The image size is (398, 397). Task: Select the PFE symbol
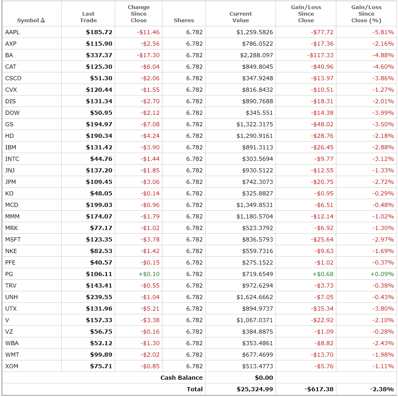10,262
